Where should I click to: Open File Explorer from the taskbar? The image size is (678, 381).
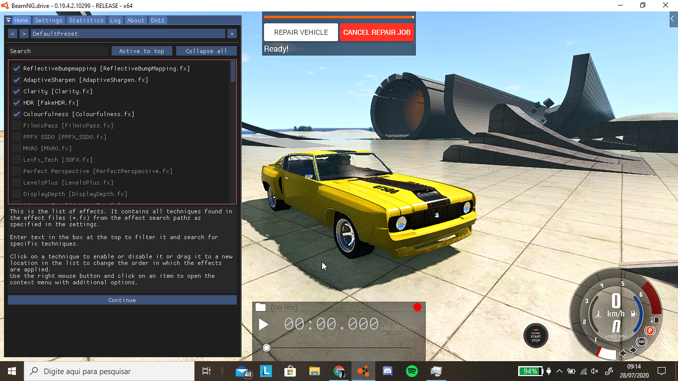(x=315, y=371)
